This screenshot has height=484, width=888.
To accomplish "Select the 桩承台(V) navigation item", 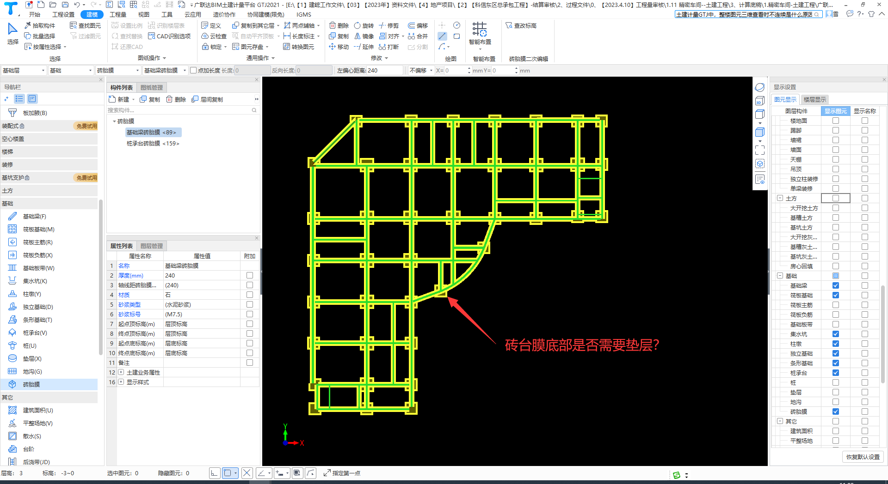I will pos(35,333).
